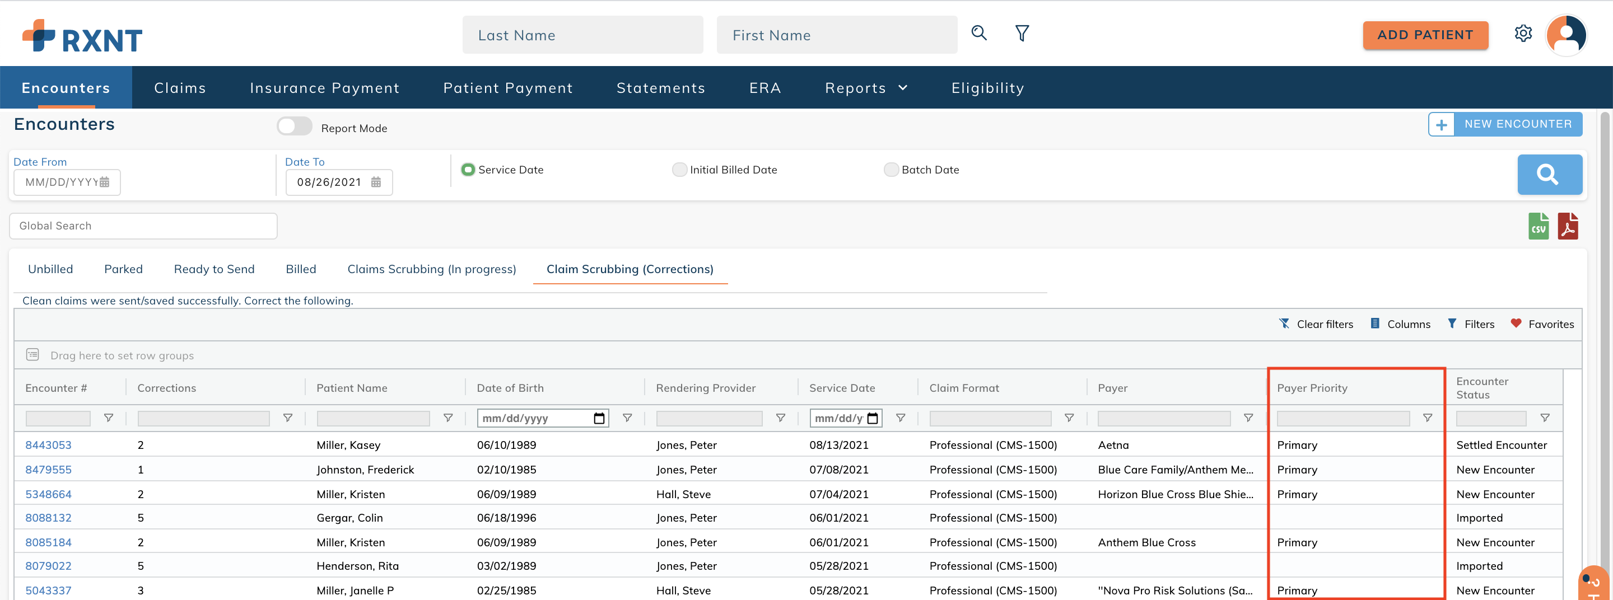Screen dimensions: 1613x600
Task: Open Corrections column filter funnel
Action: point(287,418)
